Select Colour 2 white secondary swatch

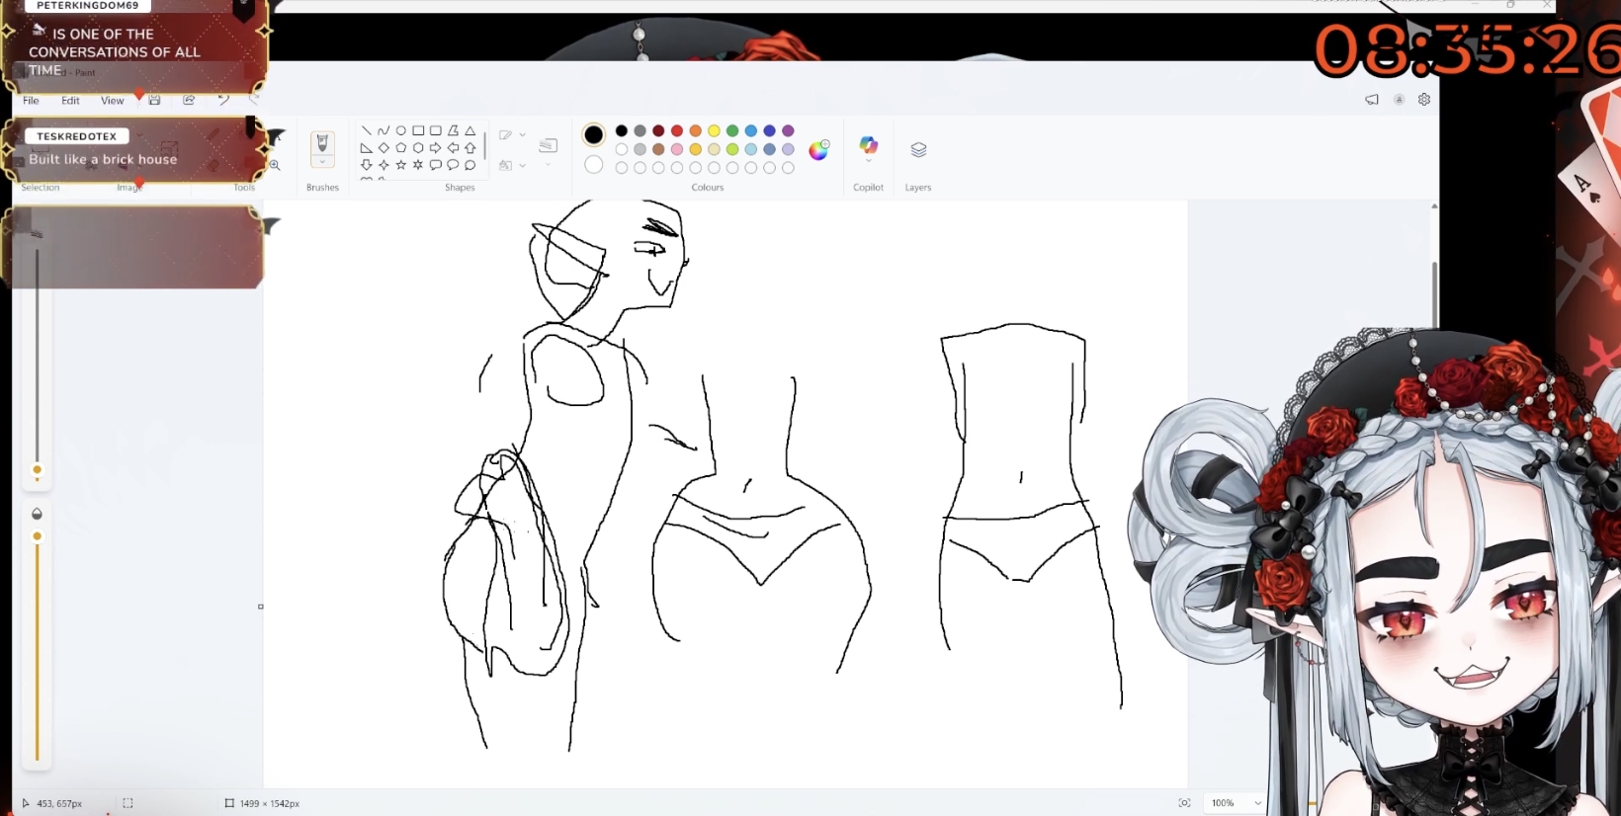[593, 165]
